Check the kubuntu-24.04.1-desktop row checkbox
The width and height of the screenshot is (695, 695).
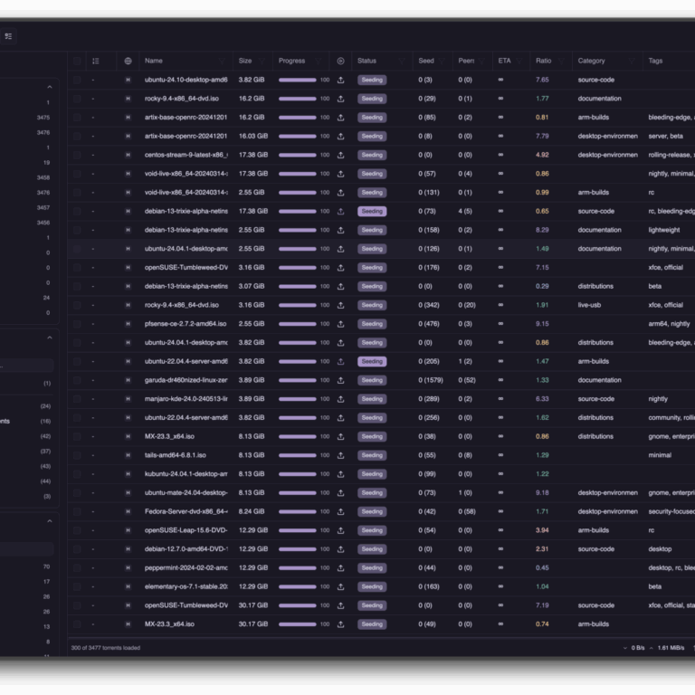[77, 474]
